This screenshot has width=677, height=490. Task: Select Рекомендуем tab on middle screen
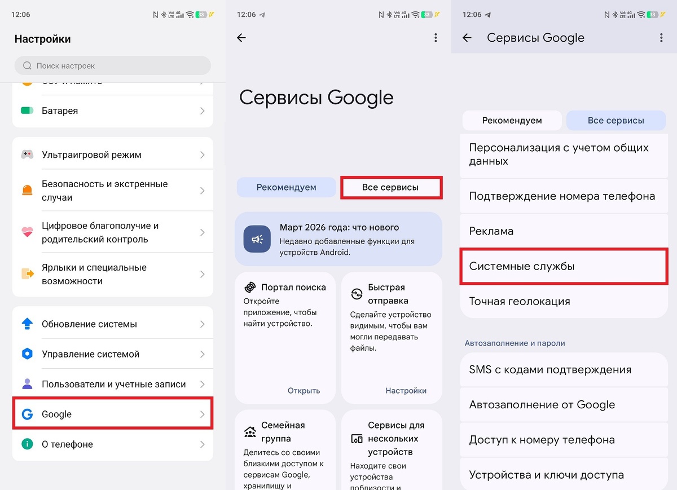click(286, 187)
